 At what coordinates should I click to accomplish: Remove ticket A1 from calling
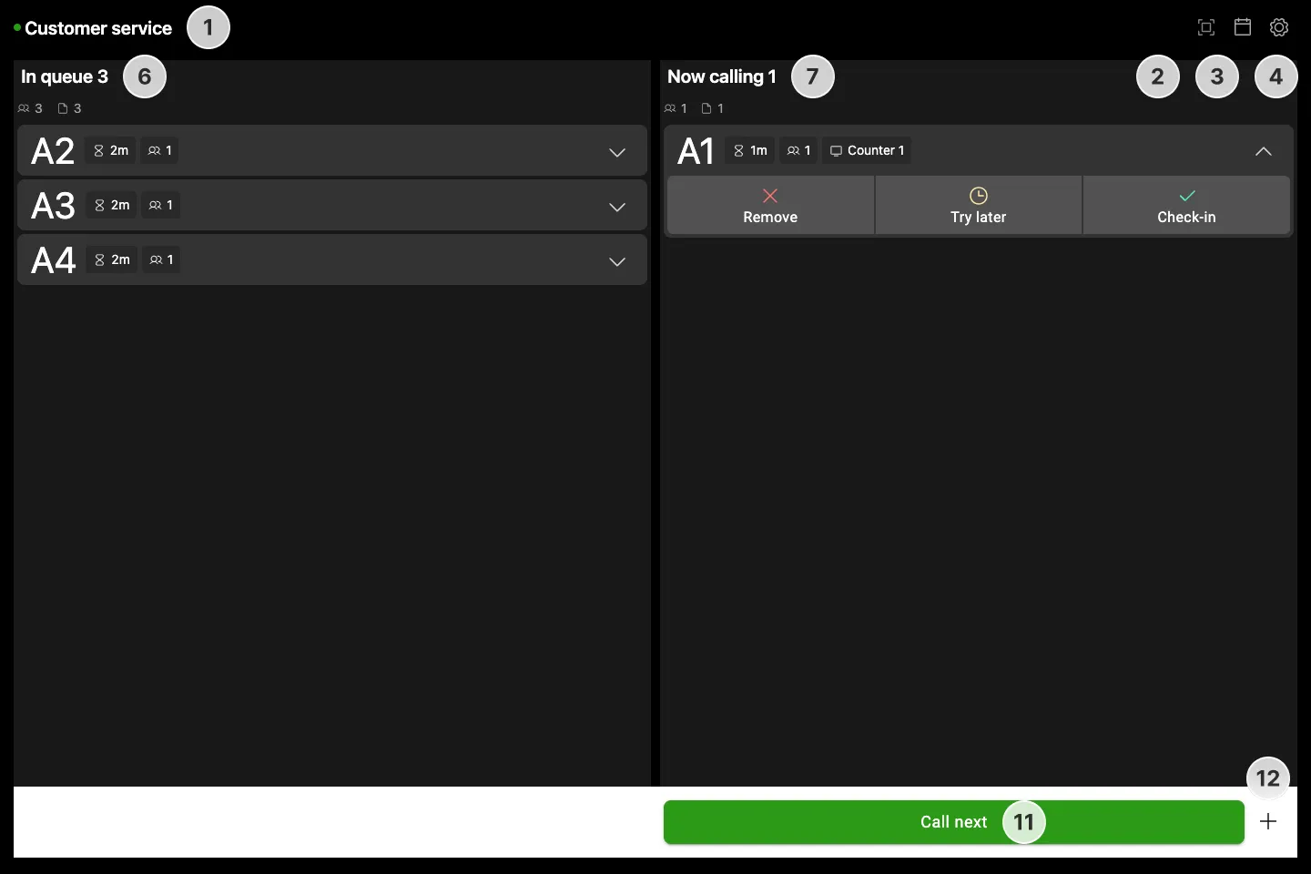tap(770, 206)
